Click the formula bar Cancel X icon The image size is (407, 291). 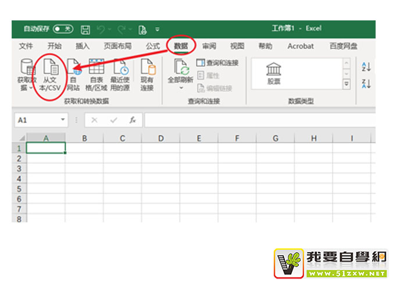point(94,120)
